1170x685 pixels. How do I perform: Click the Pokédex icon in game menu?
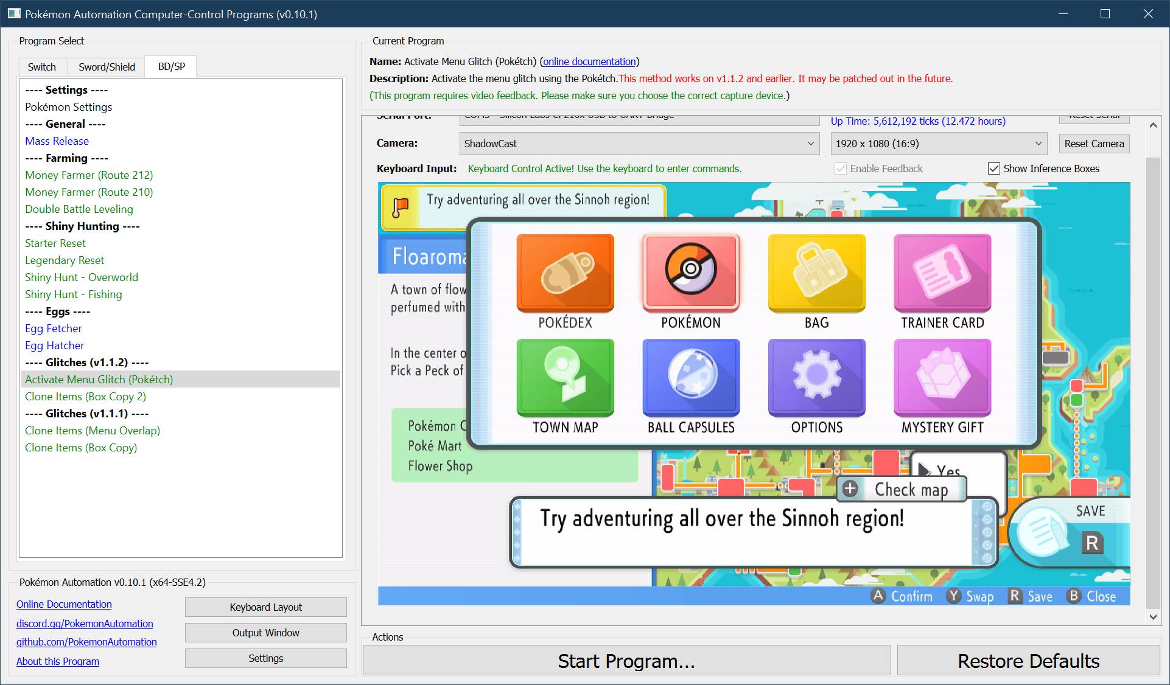coord(565,273)
